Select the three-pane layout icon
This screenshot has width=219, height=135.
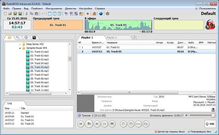pyautogui.click(x=59, y=13)
